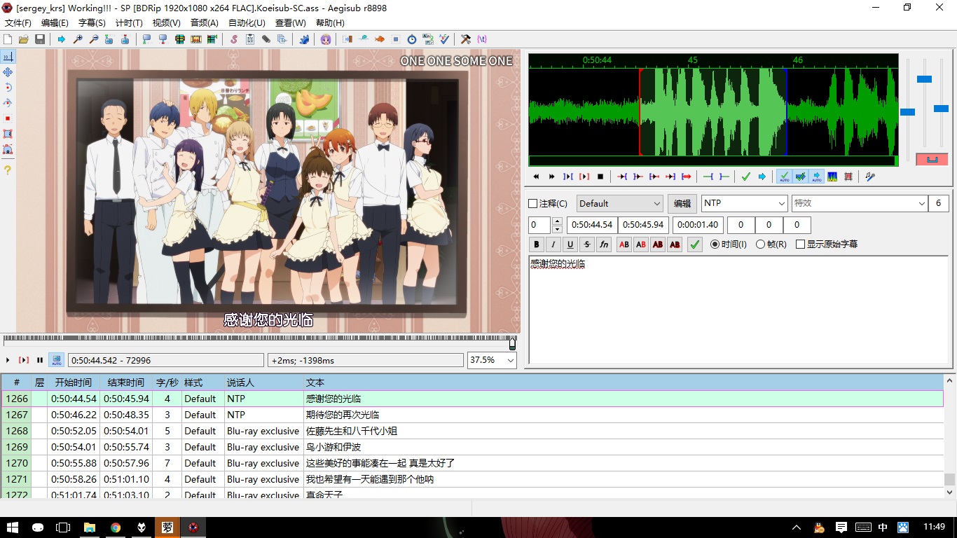Toggle the 注释(C) comment checkbox
The height and width of the screenshot is (538, 957).
point(533,204)
